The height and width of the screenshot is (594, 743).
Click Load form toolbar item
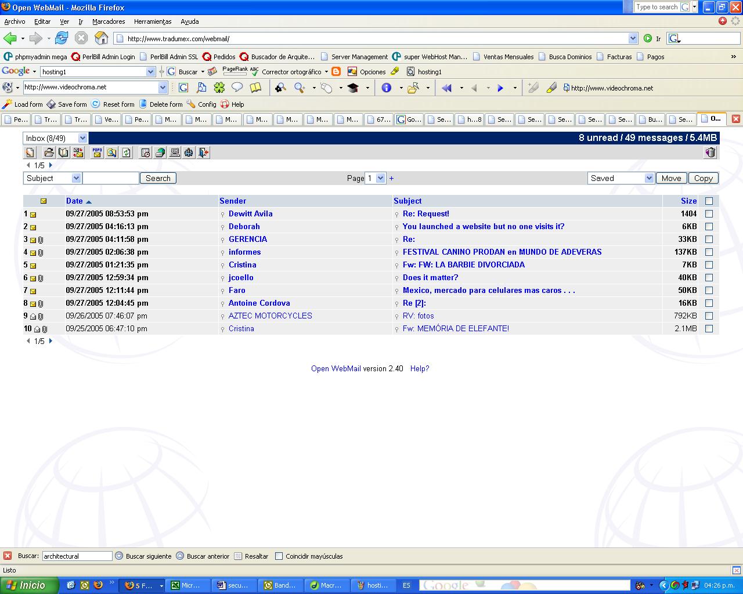(x=23, y=104)
